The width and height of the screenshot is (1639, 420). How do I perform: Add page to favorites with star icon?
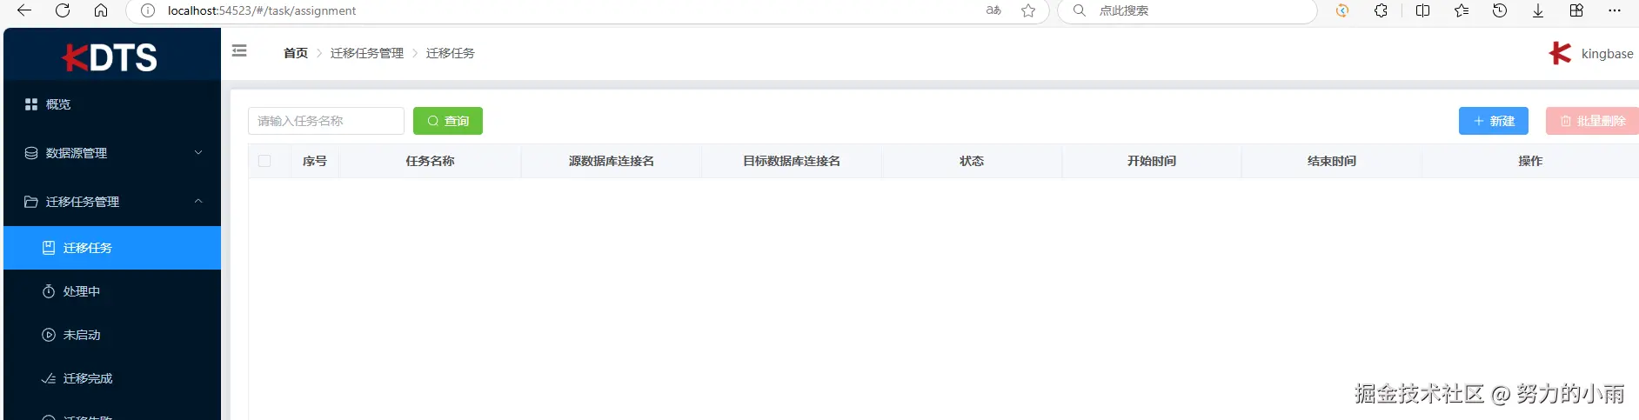click(1028, 10)
